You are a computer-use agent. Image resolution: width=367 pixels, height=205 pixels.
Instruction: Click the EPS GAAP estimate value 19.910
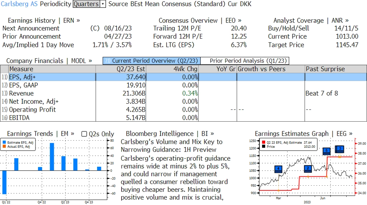[136, 85]
